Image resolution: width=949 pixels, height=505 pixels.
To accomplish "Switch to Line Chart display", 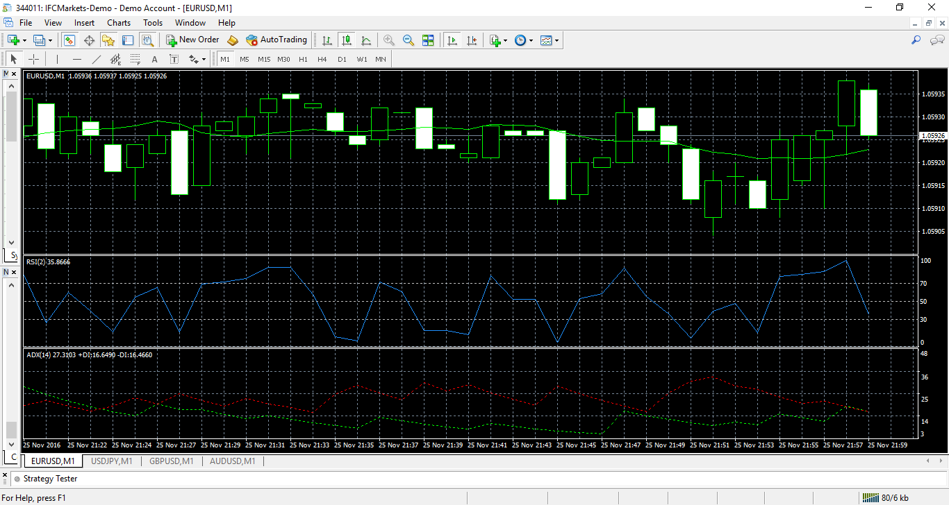I will [366, 40].
